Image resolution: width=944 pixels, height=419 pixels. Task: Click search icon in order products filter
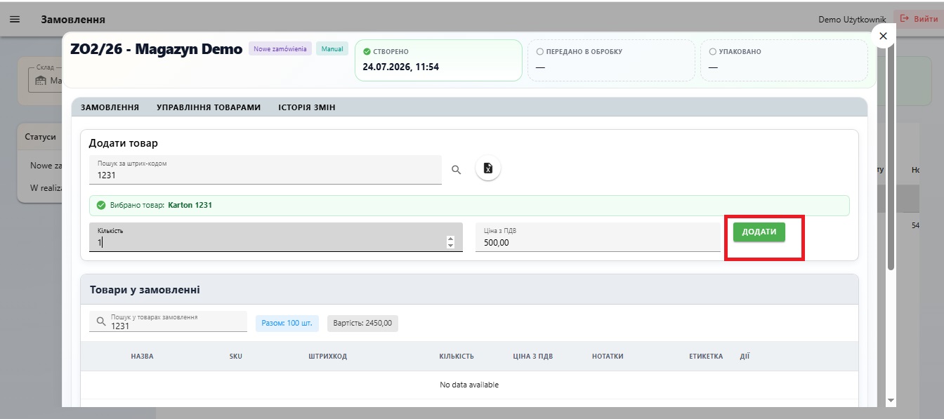(x=101, y=321)
